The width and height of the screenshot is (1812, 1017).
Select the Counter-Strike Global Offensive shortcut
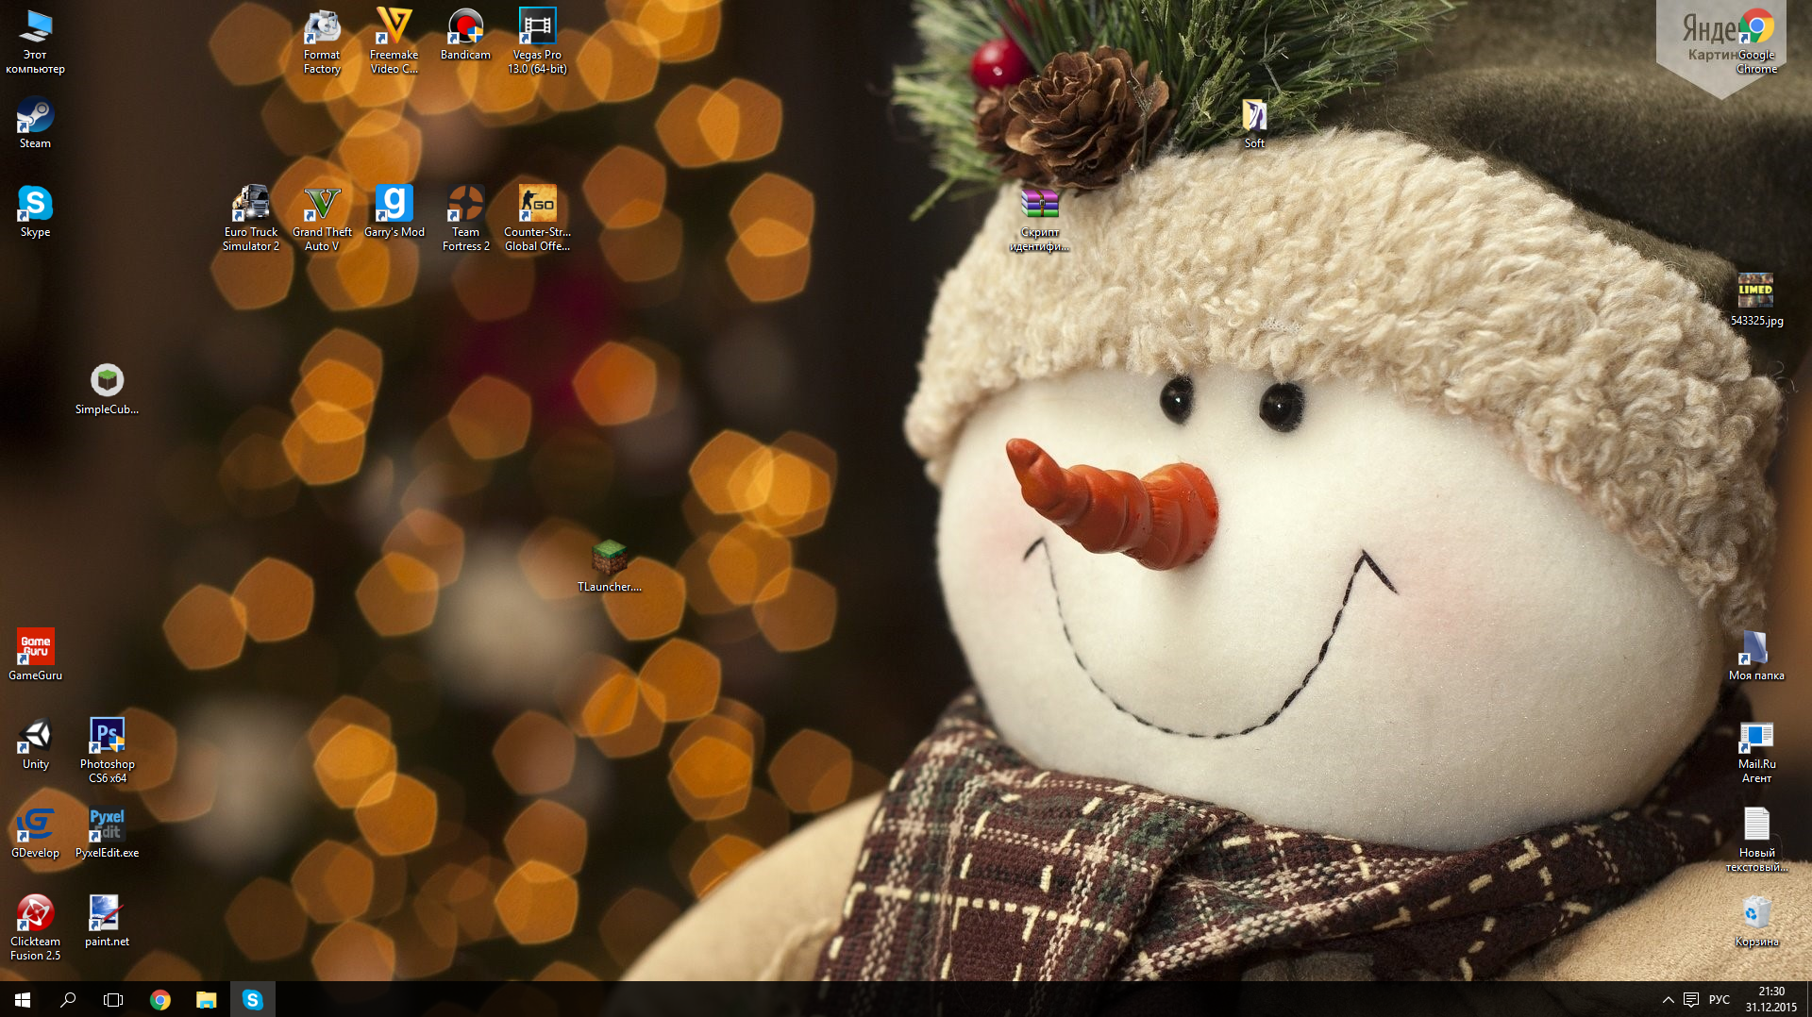tap(537, 219)
